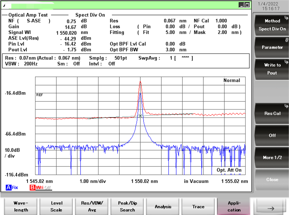Toggle the Off softkey on the right
This screenshot has width=289, height=215.
(272, 135)
